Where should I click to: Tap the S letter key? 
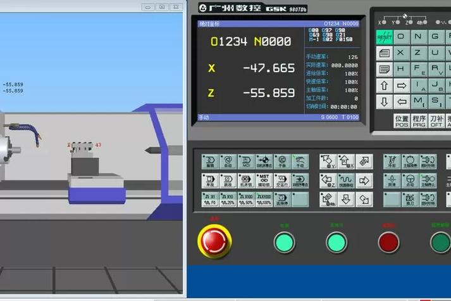(436, 102)
